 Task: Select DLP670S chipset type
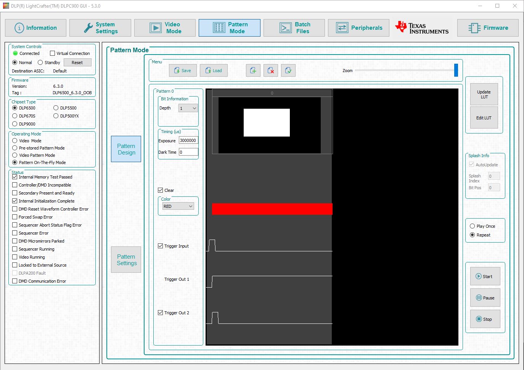pyautogui.click(x=15, y=116)
